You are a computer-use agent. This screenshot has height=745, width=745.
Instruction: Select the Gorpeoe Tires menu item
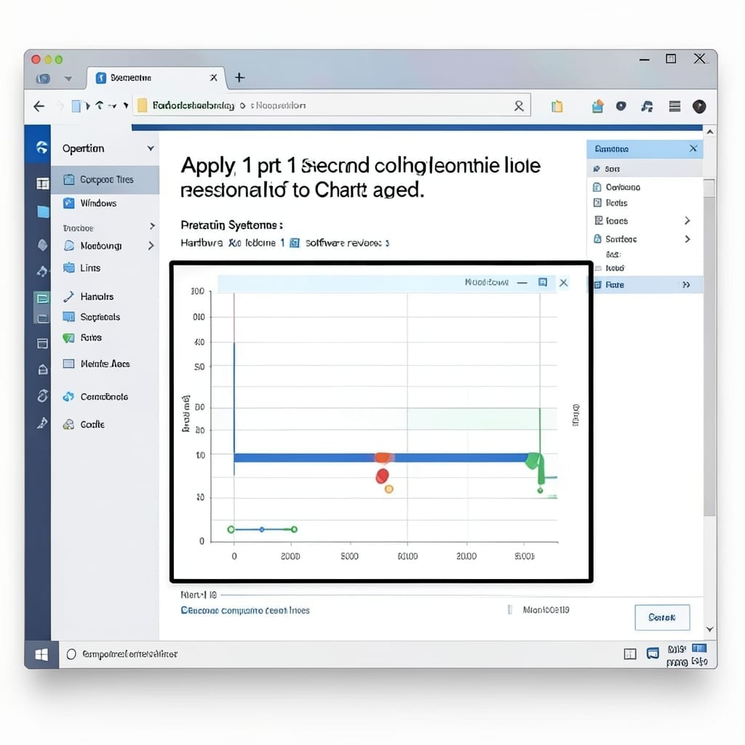click(105, 180)
